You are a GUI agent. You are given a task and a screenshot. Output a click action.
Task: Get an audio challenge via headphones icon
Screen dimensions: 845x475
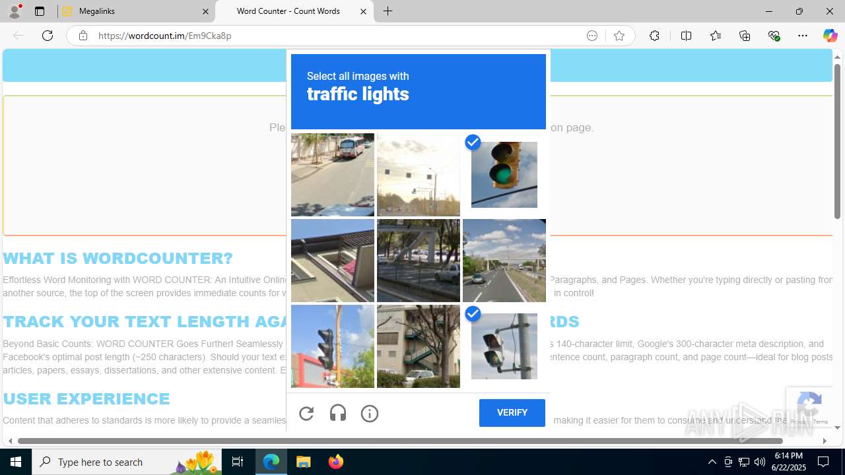point(338,414)
